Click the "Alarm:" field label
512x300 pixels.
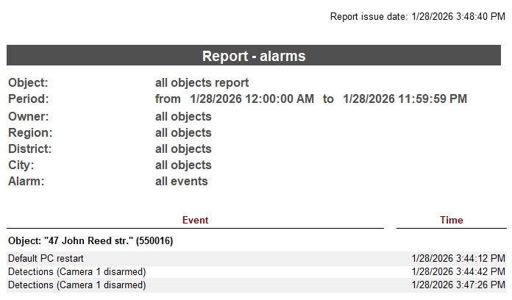pos(26,181)
